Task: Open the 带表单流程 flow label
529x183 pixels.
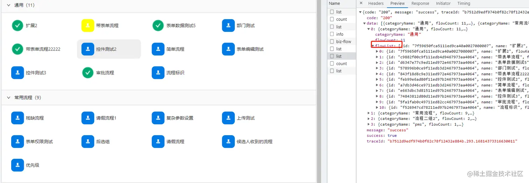Action: pos(107,25)
